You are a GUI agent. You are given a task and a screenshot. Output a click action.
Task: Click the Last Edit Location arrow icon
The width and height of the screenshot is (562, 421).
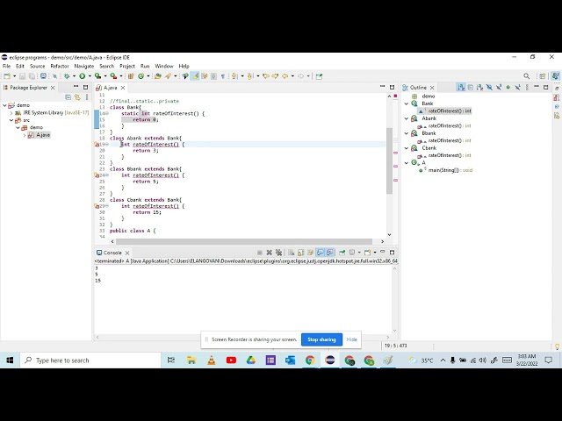(x=265, y=76)
